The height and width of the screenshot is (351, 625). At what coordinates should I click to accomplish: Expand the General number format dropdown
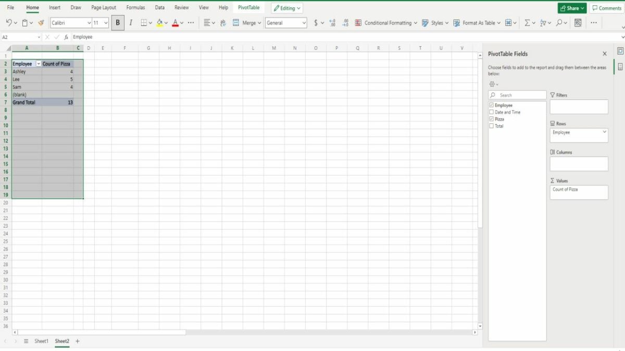tap(304, 23)
